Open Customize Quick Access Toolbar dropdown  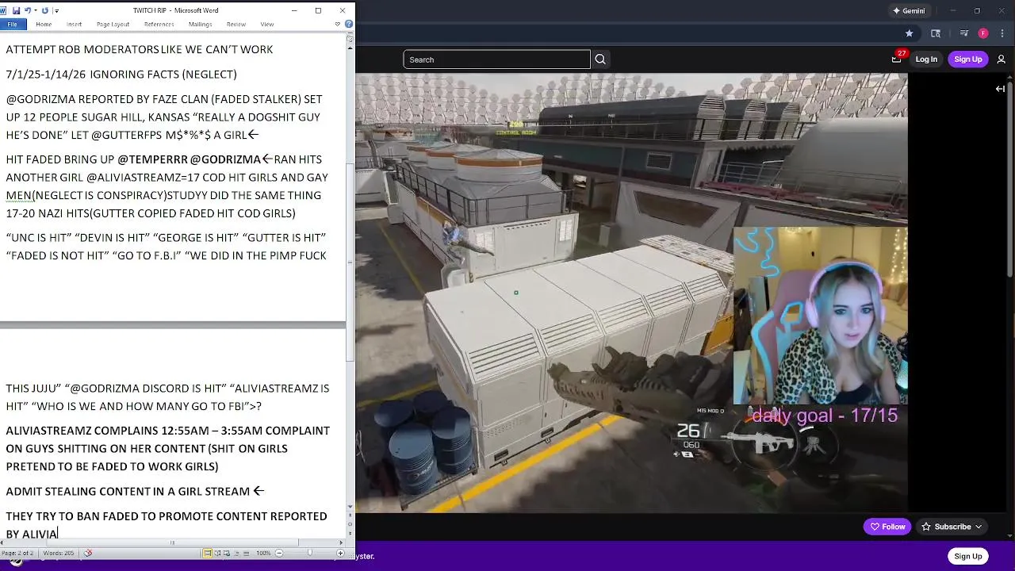pyautogui.click(x=57, y=11)
